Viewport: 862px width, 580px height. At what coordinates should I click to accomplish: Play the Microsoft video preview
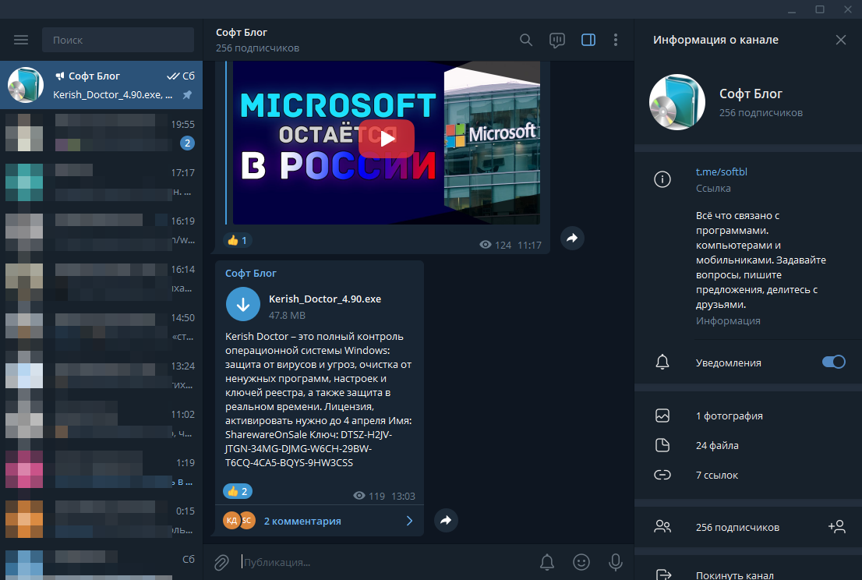click(387, 139)
